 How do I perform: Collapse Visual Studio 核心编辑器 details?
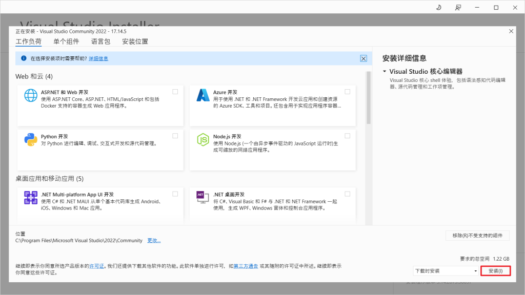385,71
